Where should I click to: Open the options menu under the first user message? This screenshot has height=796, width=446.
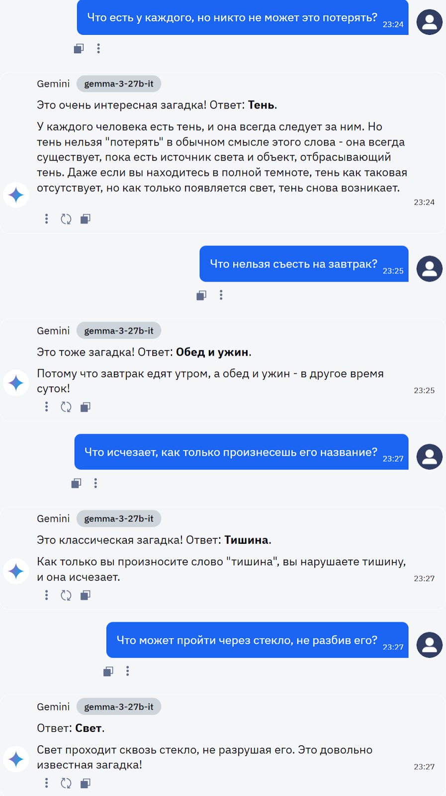pyautogui.click(x=98, y=48)
